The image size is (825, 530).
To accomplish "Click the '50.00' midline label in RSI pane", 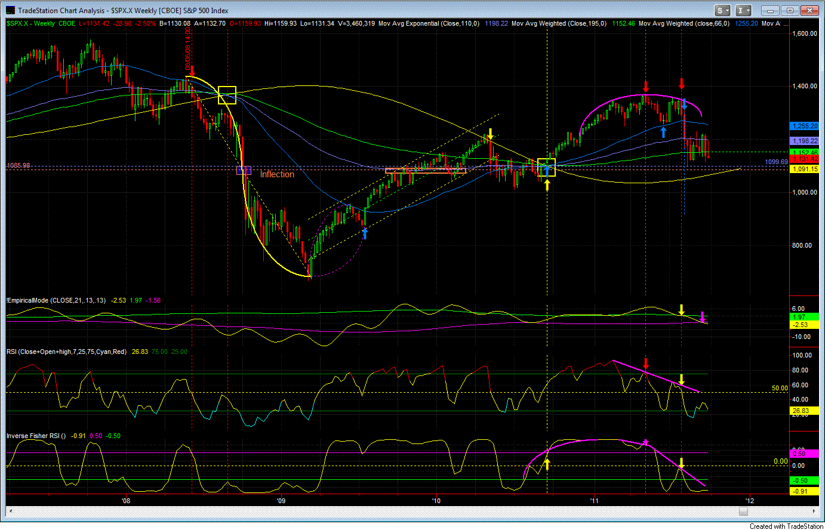I will pos(780,388).
